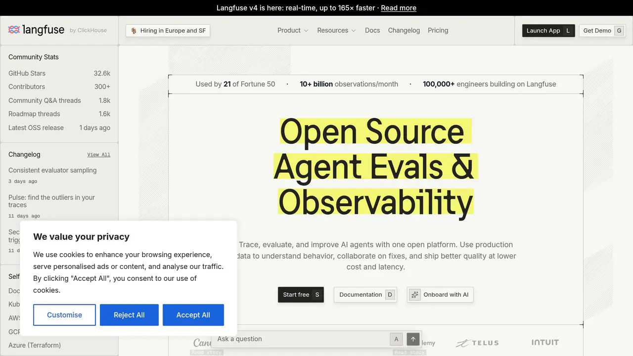The height and width of the screenshot is (356, 633).
Task: Click the 100,000+ engineers text
Action: (x=490, y=84)
